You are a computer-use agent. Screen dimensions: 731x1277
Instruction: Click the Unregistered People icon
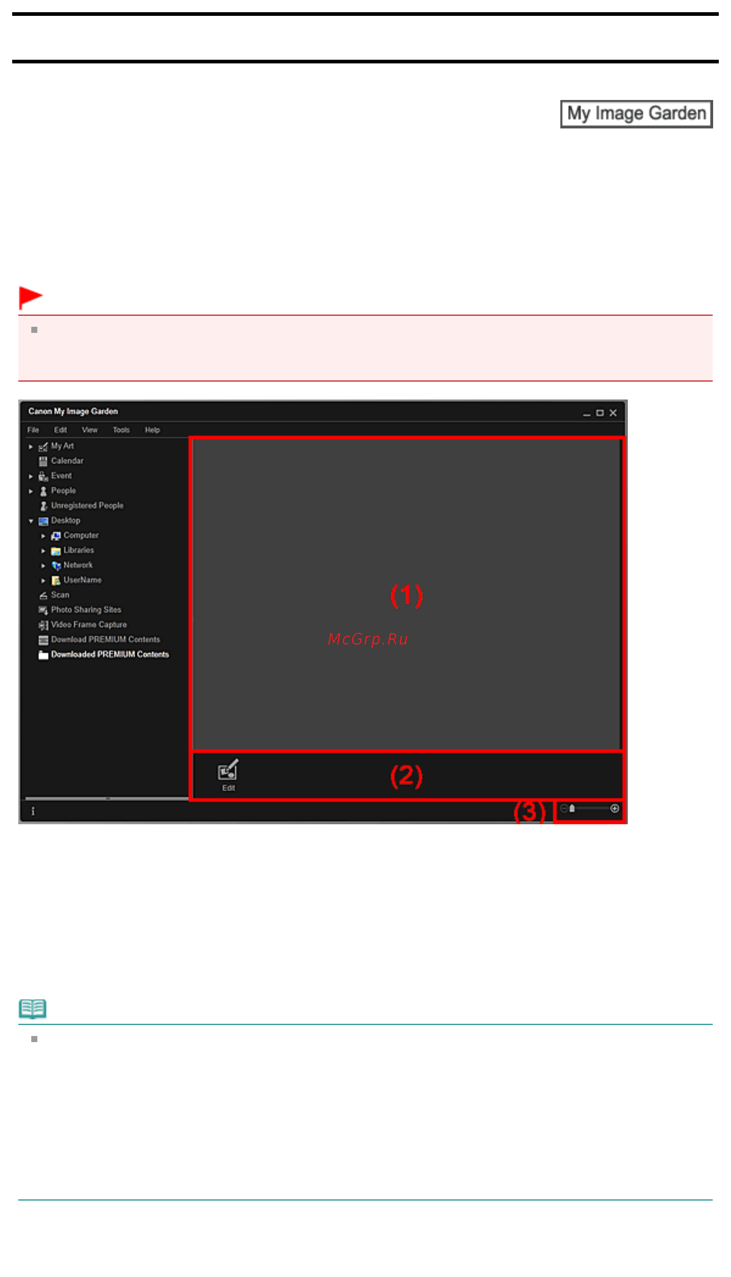click(43, 506)
